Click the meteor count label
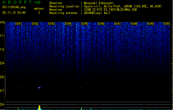This screenshot has height=110, width=173. click(39, 9)
